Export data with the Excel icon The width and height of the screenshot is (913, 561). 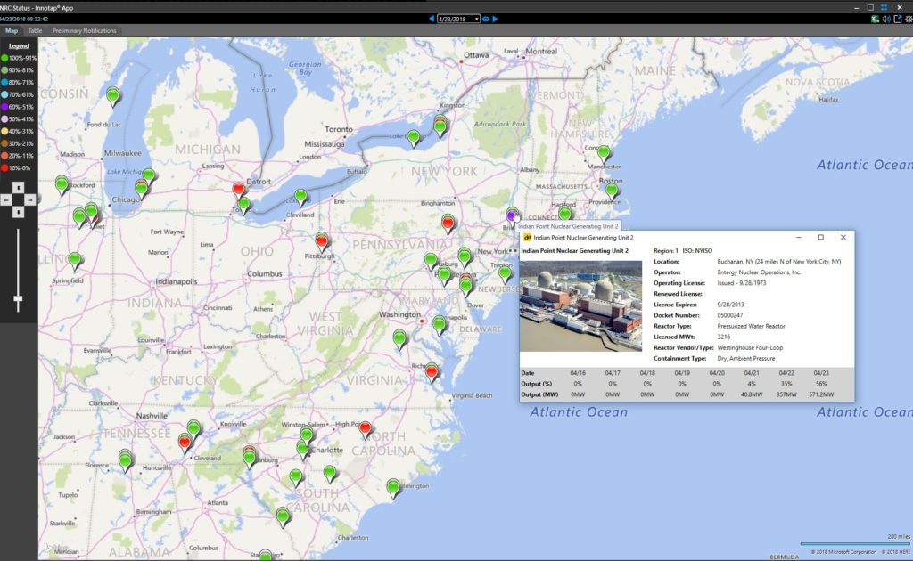[875, 20]
